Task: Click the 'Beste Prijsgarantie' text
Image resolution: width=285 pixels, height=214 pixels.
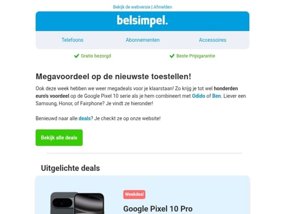Action: (196, 56)
